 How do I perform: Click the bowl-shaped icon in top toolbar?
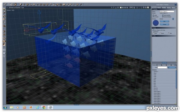coord(64,5)
